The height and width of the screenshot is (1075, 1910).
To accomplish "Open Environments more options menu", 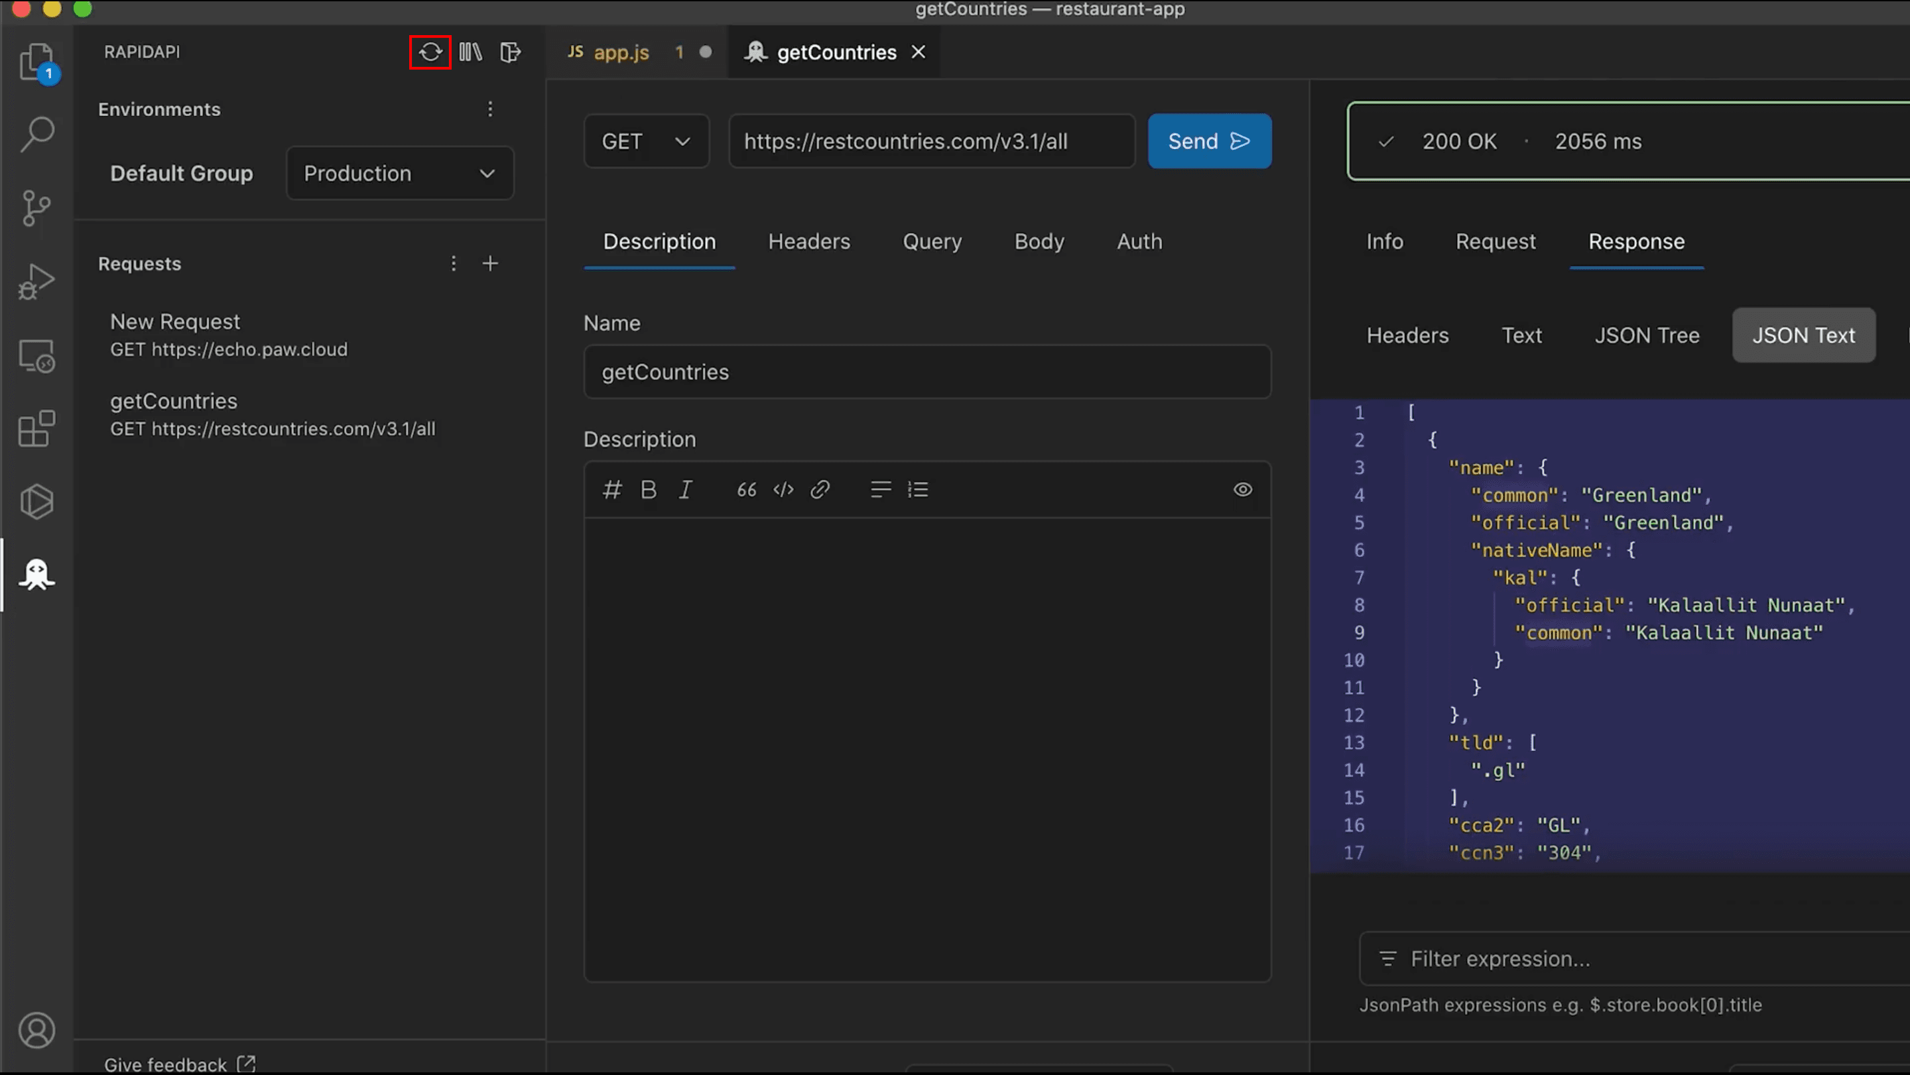I will pyautogui.click(x=490, y=109).
